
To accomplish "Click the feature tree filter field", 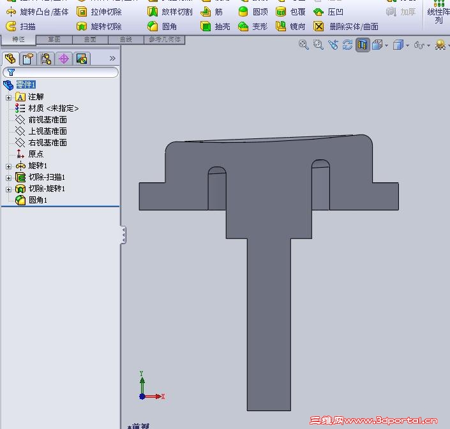I will pos(61,72).
